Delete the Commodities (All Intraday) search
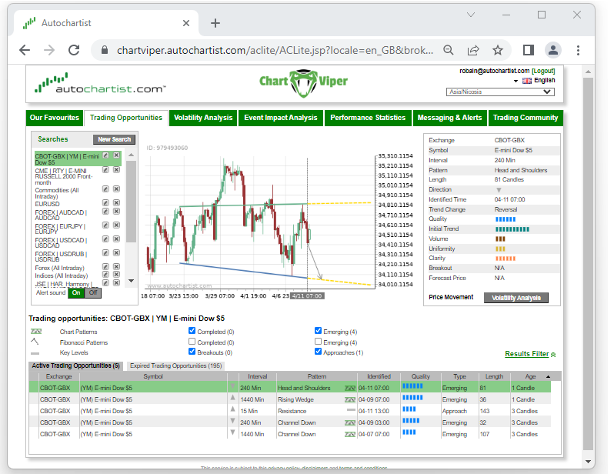Image resolution: width=614 pixels, height=474 pixels. pyautogui.click(x=116, y=189)
